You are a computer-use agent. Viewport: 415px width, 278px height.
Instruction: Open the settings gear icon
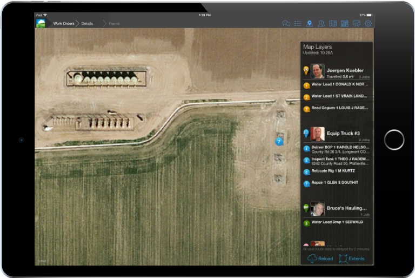[x=368, y=23]
